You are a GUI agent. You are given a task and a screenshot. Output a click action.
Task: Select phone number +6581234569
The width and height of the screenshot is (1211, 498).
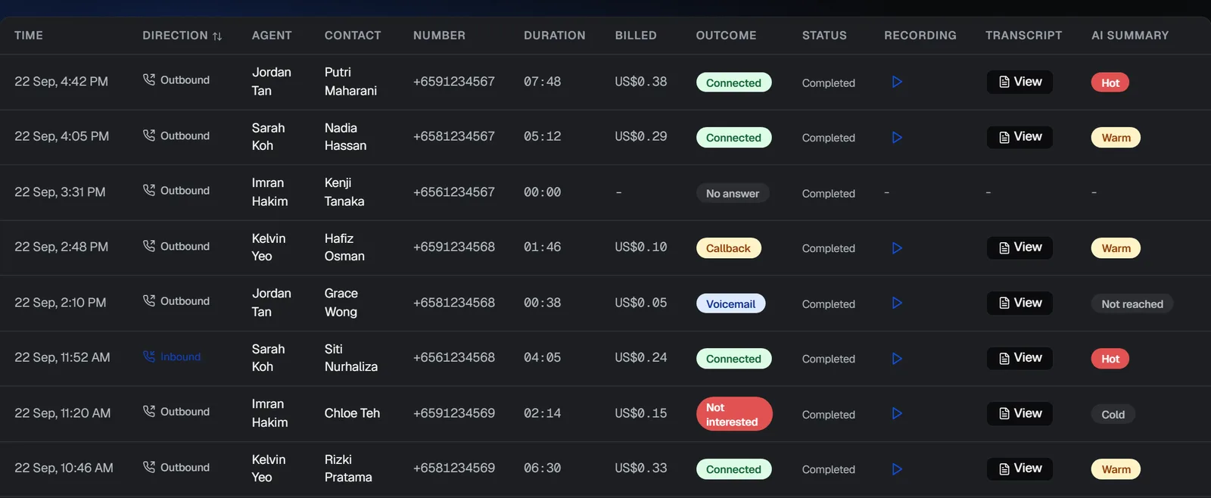tap(454, 468)
